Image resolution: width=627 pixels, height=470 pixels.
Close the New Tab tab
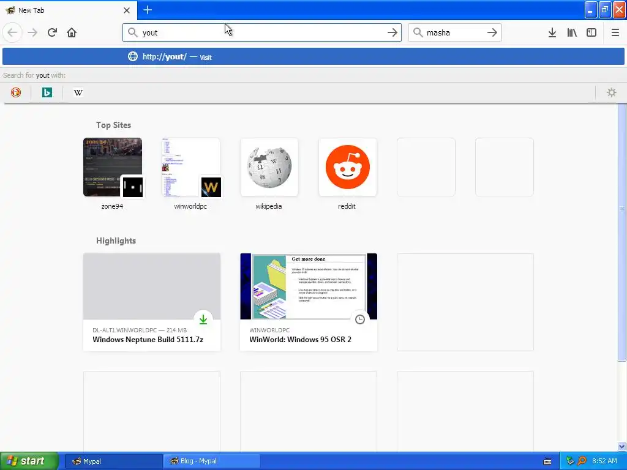click(127, 10)
